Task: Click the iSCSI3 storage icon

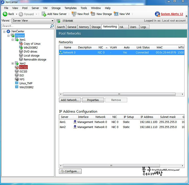Action: (x=17, y=71)
